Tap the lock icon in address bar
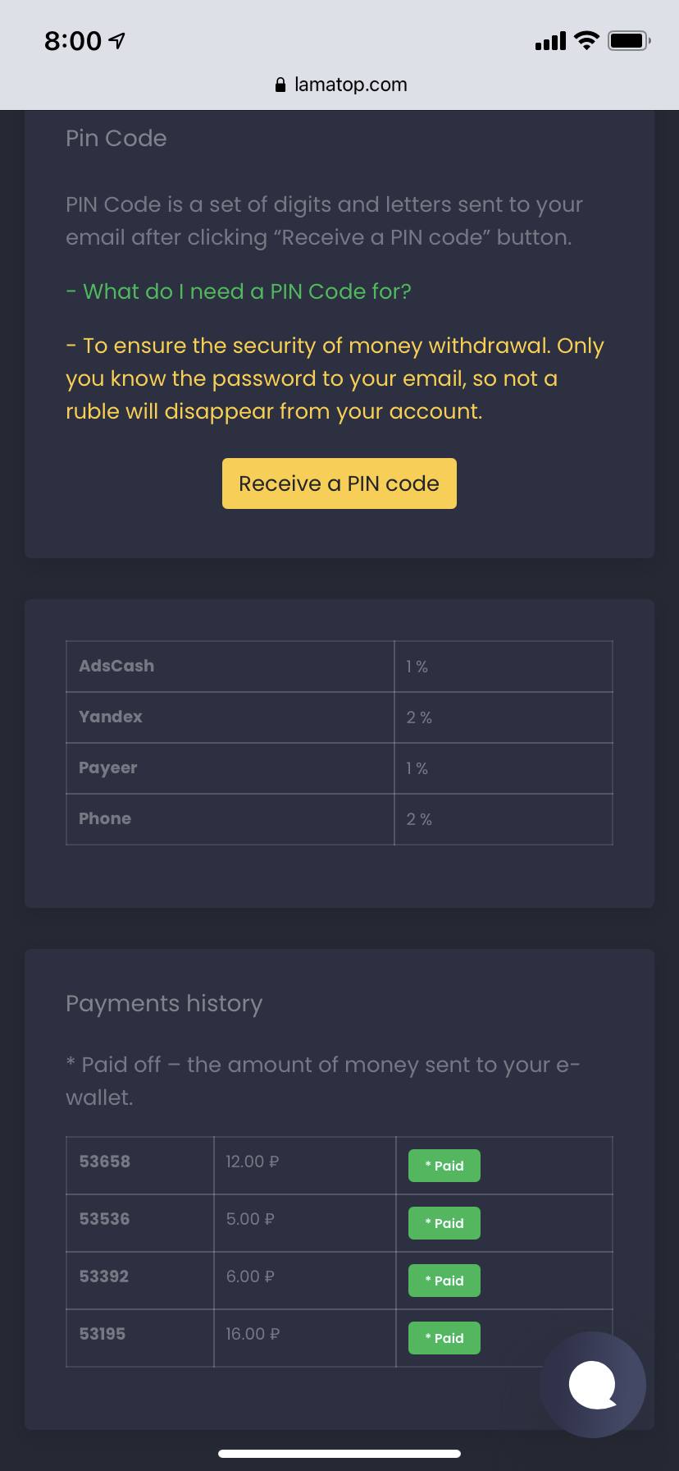Screen dimensions: 679x1471 [280, 85]
